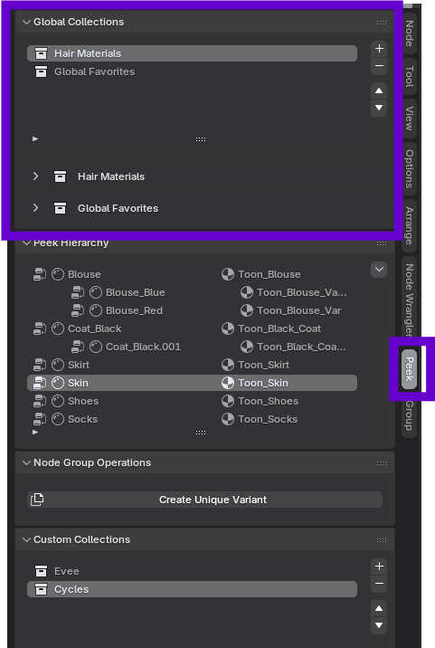The height and width of the screenshot is (648, 435).
Task: Expand the Global Favorites collection chevron
Action: 35,208
